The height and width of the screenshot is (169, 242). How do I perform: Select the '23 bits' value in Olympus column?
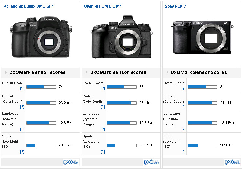click(145, 103)
